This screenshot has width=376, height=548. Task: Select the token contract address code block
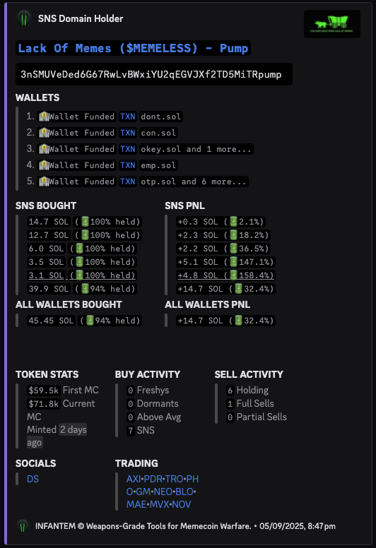point(154,74)
